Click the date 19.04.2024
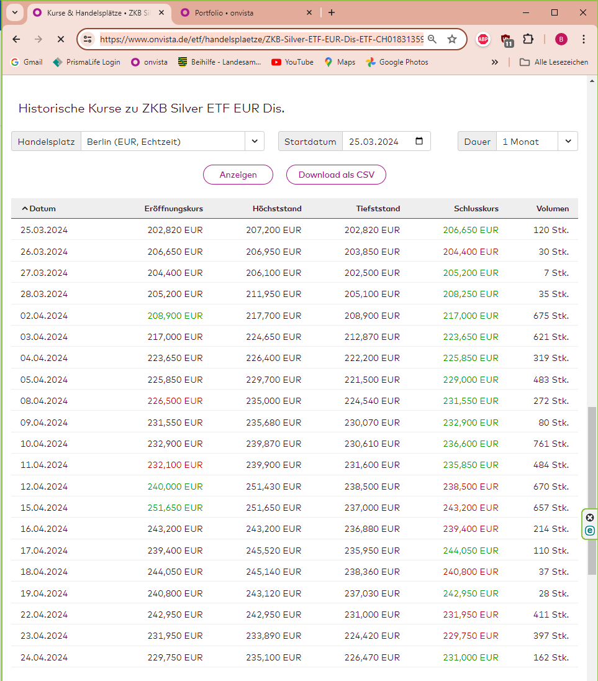Image resolution: width=598 pixels, height=681 pixels. 44,594
